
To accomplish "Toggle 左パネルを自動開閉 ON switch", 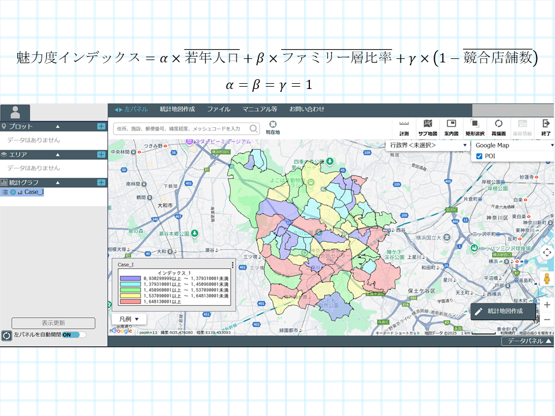I will [x=73, y=335].
